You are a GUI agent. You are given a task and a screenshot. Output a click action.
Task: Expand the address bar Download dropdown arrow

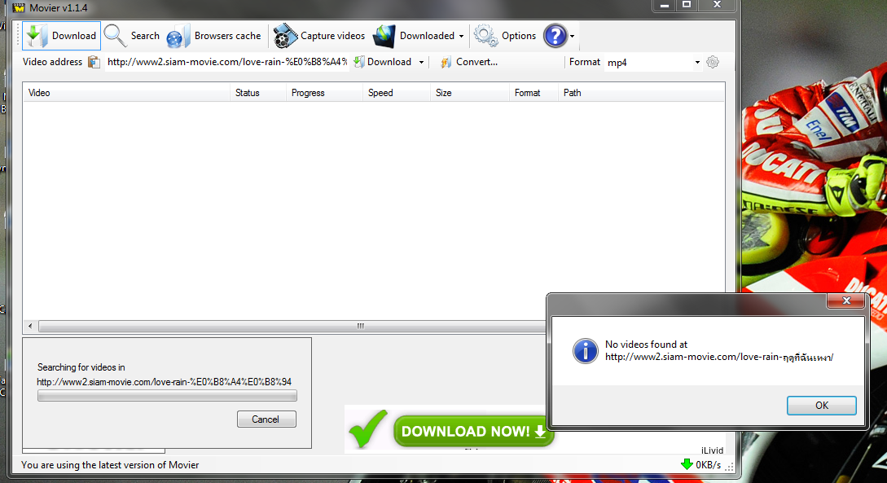[421, 62]
